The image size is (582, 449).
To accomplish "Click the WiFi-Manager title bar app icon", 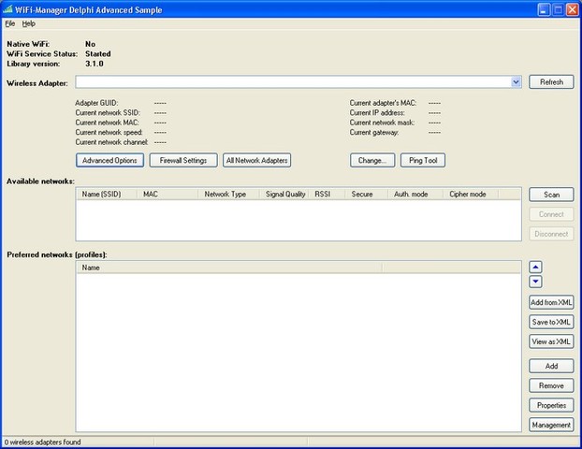I will coord(7,9).
